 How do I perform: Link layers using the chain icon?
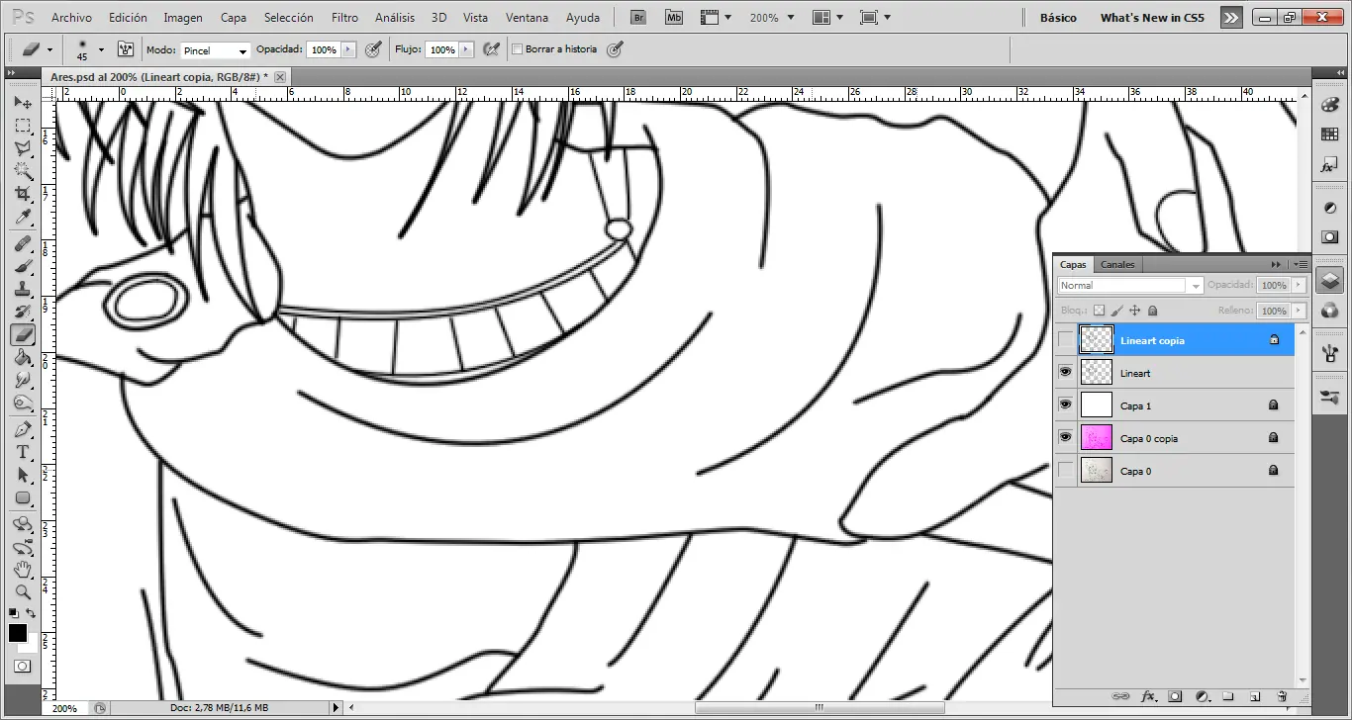(1121, 696)
